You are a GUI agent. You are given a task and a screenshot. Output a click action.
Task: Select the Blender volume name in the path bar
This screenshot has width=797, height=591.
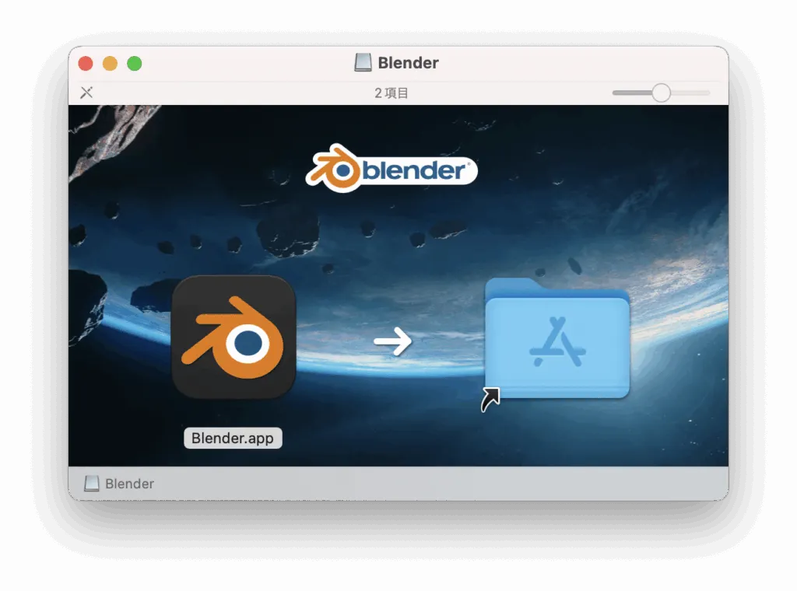click(129, 484)
